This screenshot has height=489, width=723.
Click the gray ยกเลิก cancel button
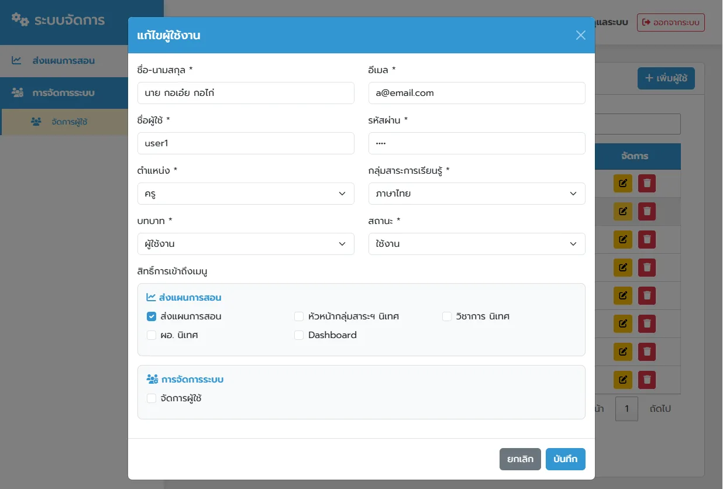pyautogui.click(x=520, y=459)
